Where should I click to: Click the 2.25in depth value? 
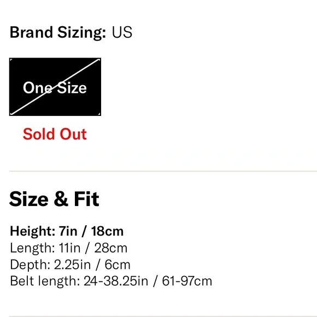[72, 265]
